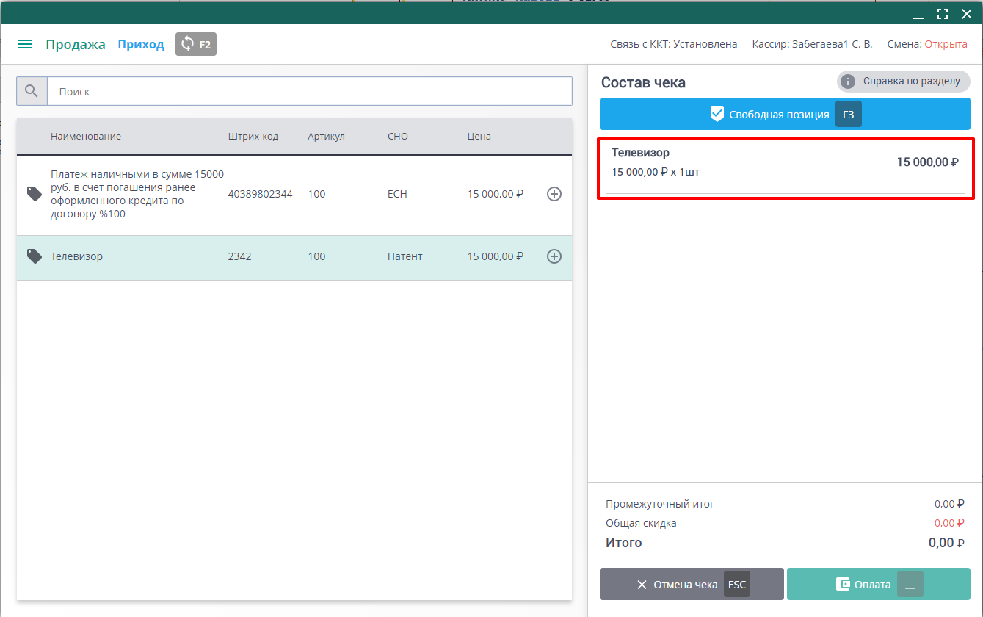The width and height of the screenshot is (983, 617).
Task: Add Платеж наличными item with plus icon
Action: click(554, 194)
